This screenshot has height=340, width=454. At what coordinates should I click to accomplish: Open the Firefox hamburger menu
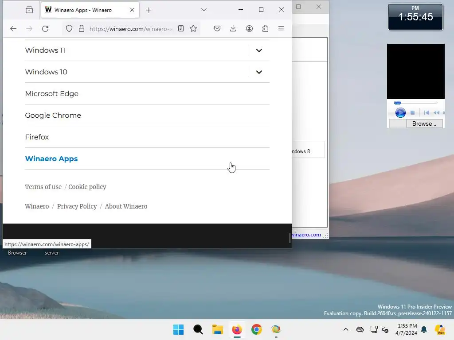281,28
